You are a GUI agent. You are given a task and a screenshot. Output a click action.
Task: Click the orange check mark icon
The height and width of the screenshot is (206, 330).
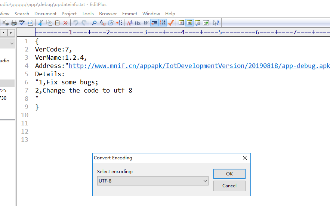click(171, 23)
